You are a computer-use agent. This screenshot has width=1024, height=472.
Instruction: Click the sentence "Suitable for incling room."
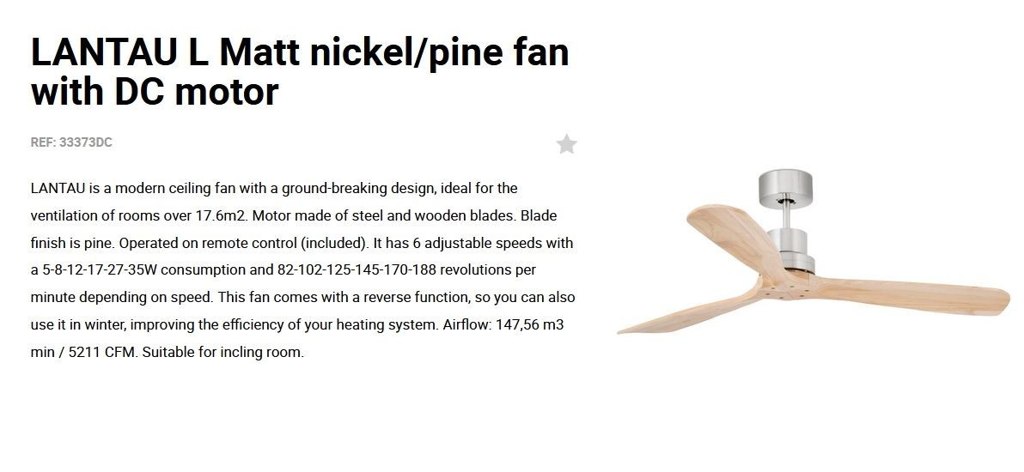[x=223, y=353]
